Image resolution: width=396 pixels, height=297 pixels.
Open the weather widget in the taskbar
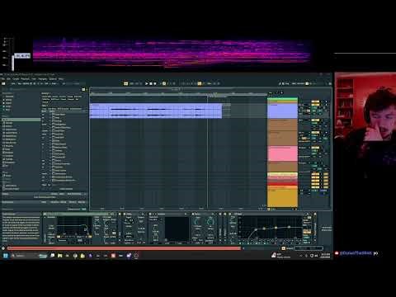pyautogui.click(x=280, y=256)
